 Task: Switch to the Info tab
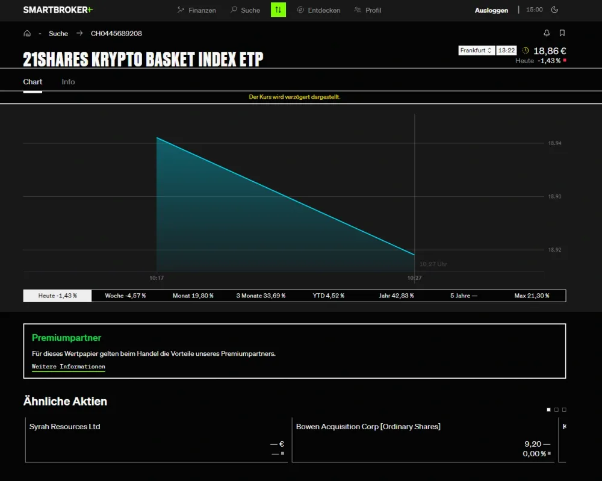[x=69, y=82]
